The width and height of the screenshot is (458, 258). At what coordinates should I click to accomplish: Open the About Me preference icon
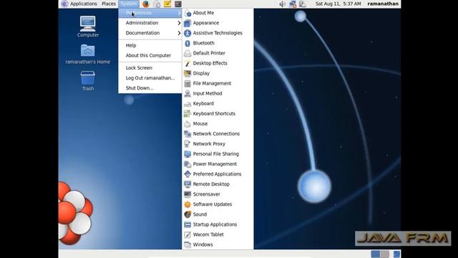[x=187, y=13]
